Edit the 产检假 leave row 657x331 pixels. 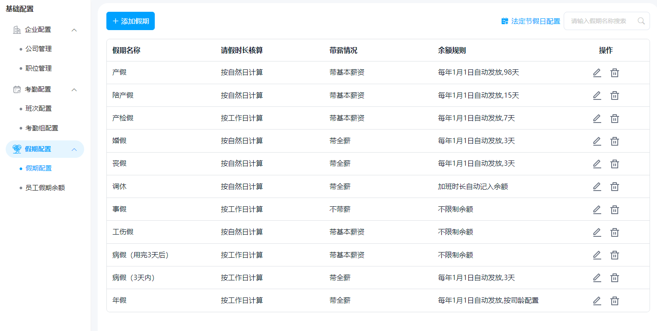pos(597,118)
